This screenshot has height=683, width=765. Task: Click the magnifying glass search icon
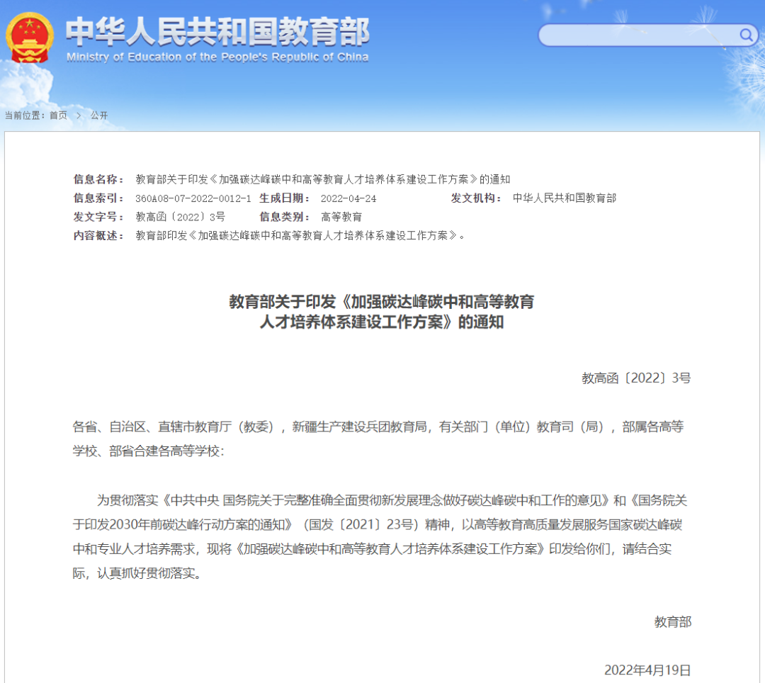pos(745,35)
